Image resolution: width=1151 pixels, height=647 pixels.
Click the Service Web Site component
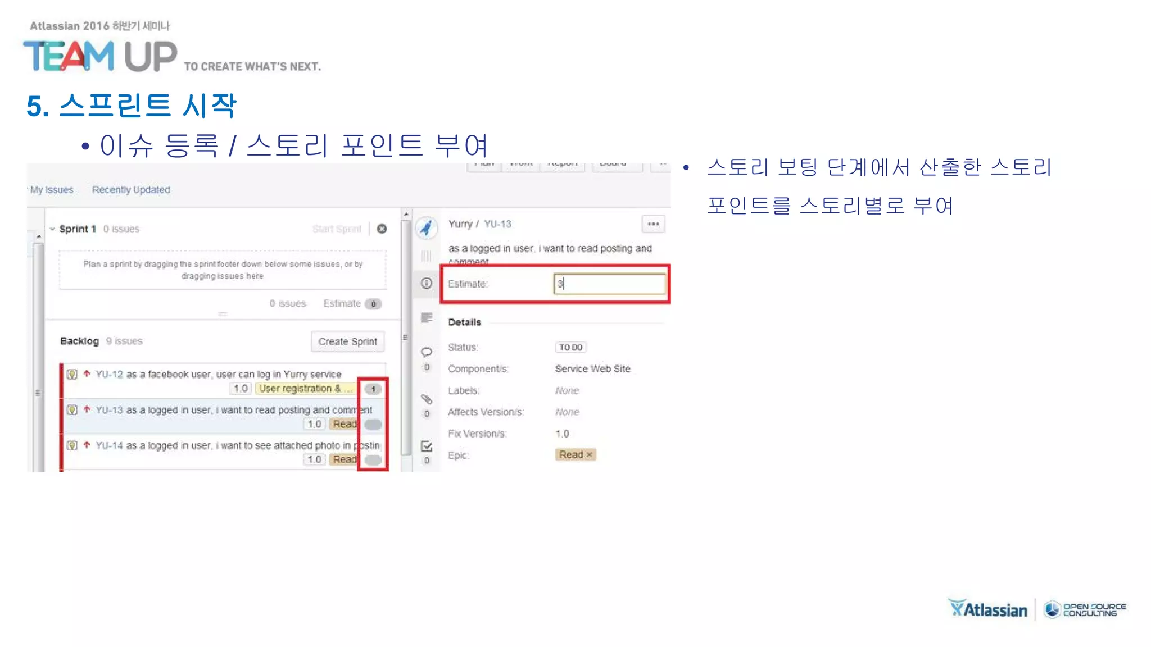click(x=593, y=368)
